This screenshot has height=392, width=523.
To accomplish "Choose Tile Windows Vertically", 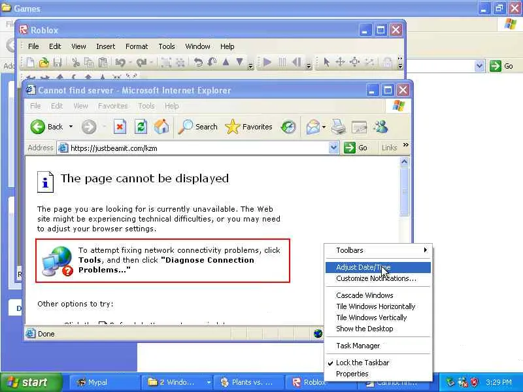I will (378, 318).
